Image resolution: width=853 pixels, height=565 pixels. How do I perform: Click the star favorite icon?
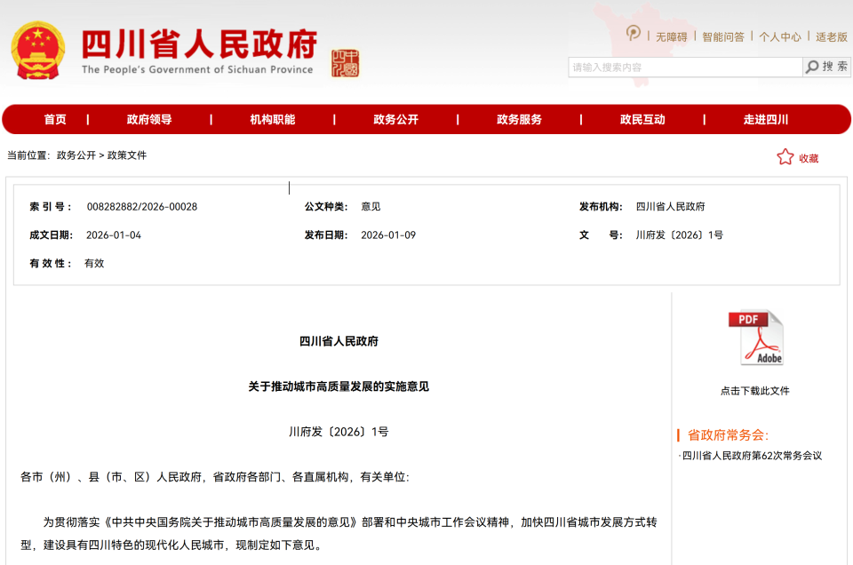click(785, 157)
